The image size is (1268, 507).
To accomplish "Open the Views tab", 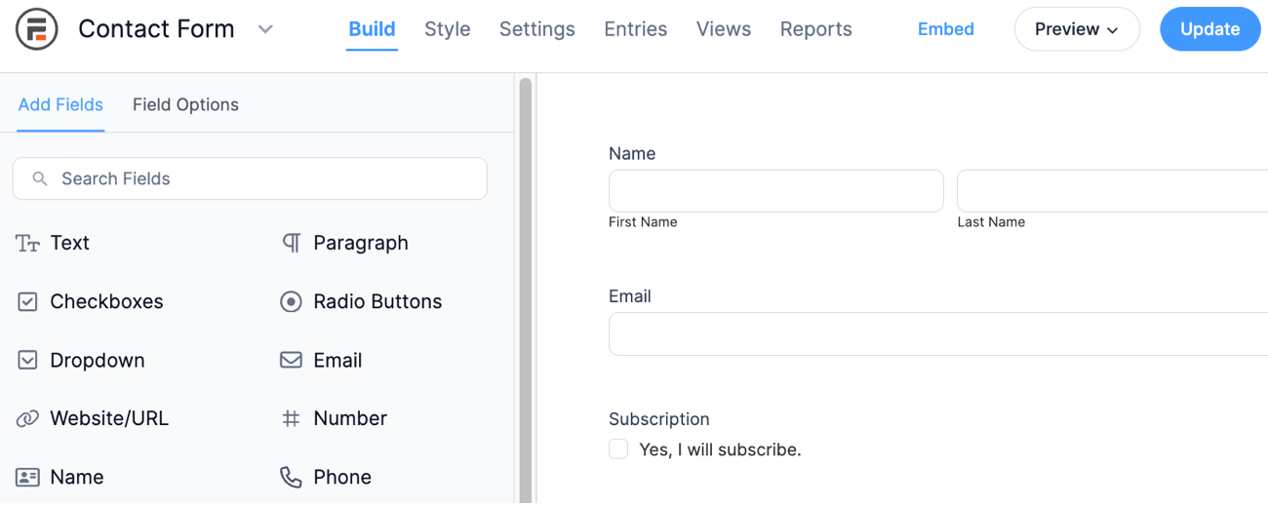I will [x=724, y=29].
